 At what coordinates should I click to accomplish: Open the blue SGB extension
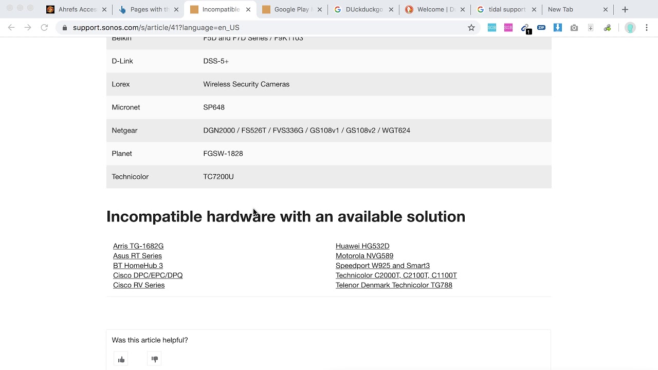[x=492, y=28]
